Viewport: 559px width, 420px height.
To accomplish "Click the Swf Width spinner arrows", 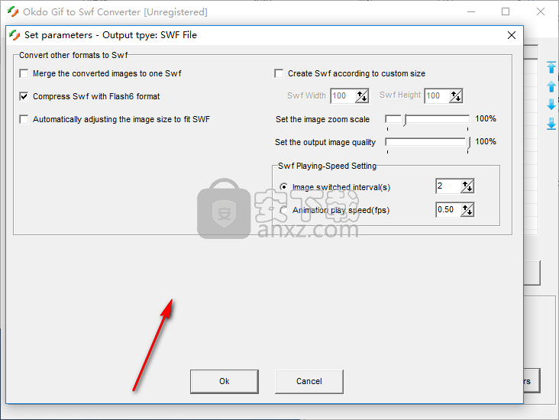I will [362, 96].
